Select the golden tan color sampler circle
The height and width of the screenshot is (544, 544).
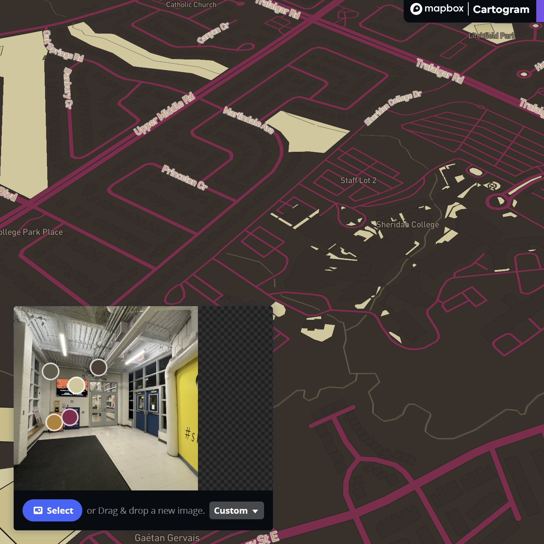[54, 422]
